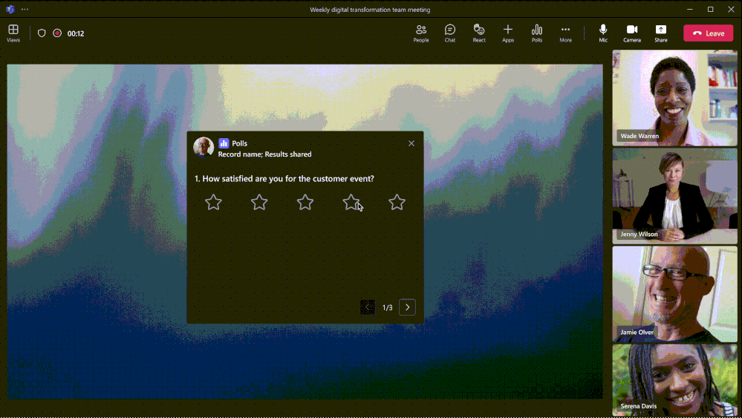Click the red recording indicator
This screenshot has width=742, height=418.
[x=57, y=33]
